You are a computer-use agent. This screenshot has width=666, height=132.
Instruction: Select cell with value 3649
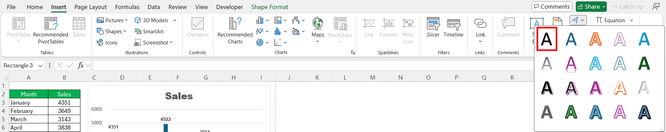coord(64,111)
